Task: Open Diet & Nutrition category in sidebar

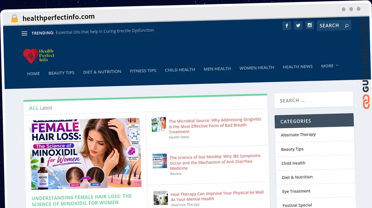Action: [x=297, y=177]
